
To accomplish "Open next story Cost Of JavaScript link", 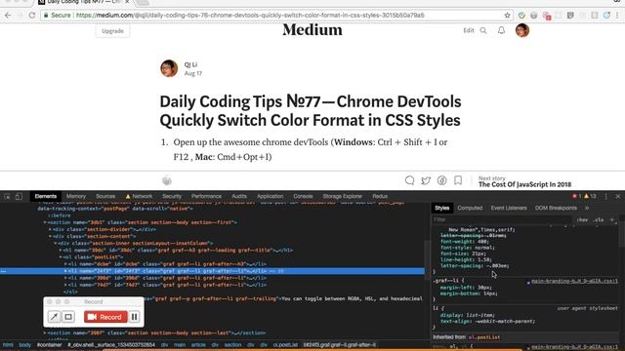I will pyautogui.click(x=524, y=184).
